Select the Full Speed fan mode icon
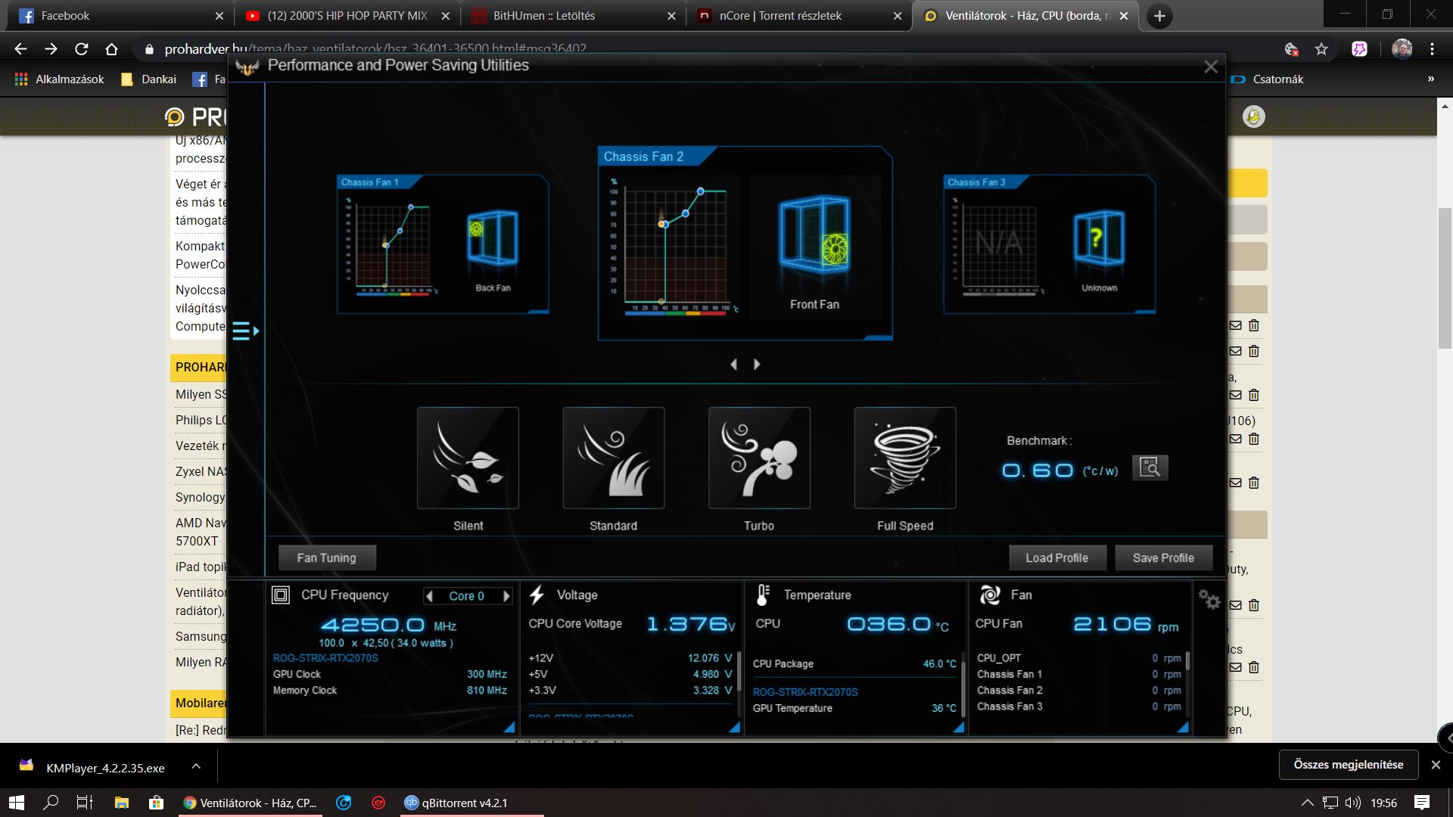 904,458
